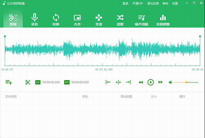Click the 大小 size column header
Image resolution: width=205 pixels, height=138 pixels.
click(154, 97)
